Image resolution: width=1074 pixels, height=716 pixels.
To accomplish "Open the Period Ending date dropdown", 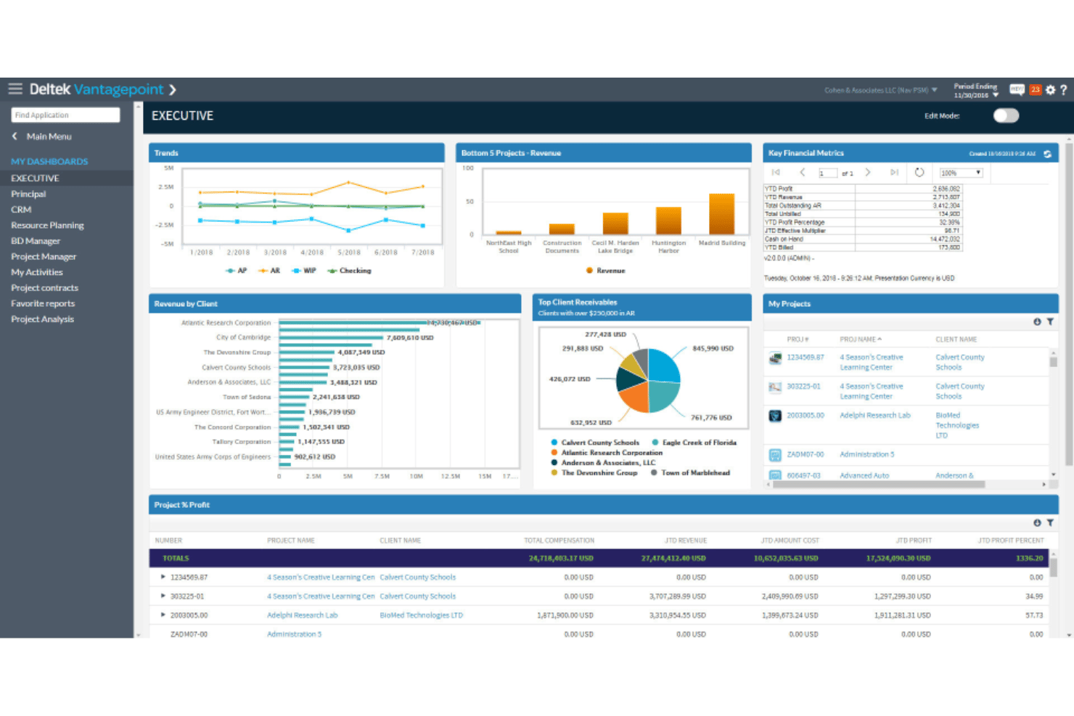I will (x=976, y=91).
